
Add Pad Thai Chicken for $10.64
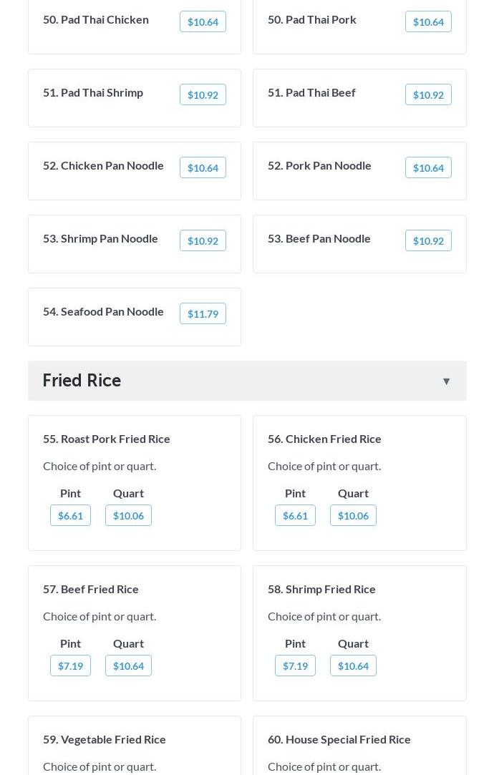pyautogui.click(x=203, y=22)
